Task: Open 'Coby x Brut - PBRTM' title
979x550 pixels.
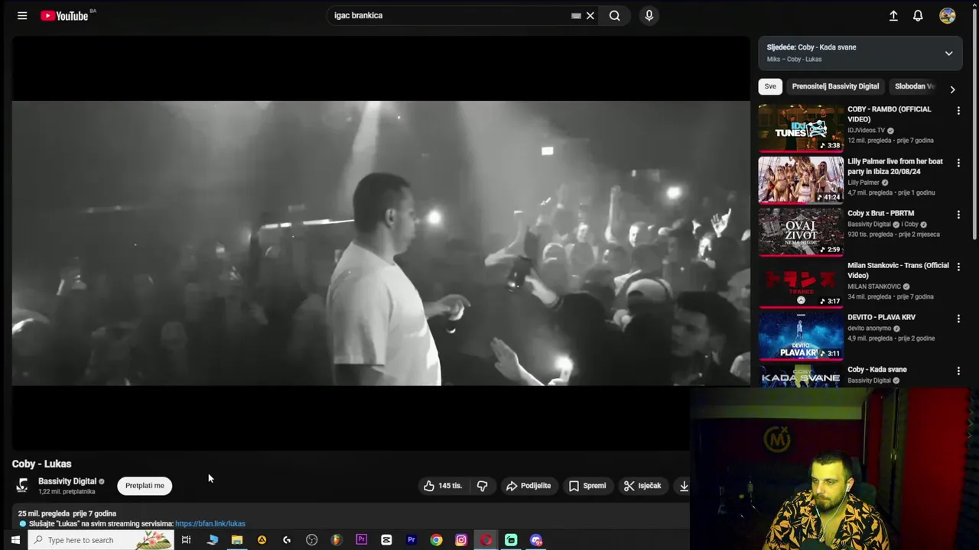Action: [880, 213]
